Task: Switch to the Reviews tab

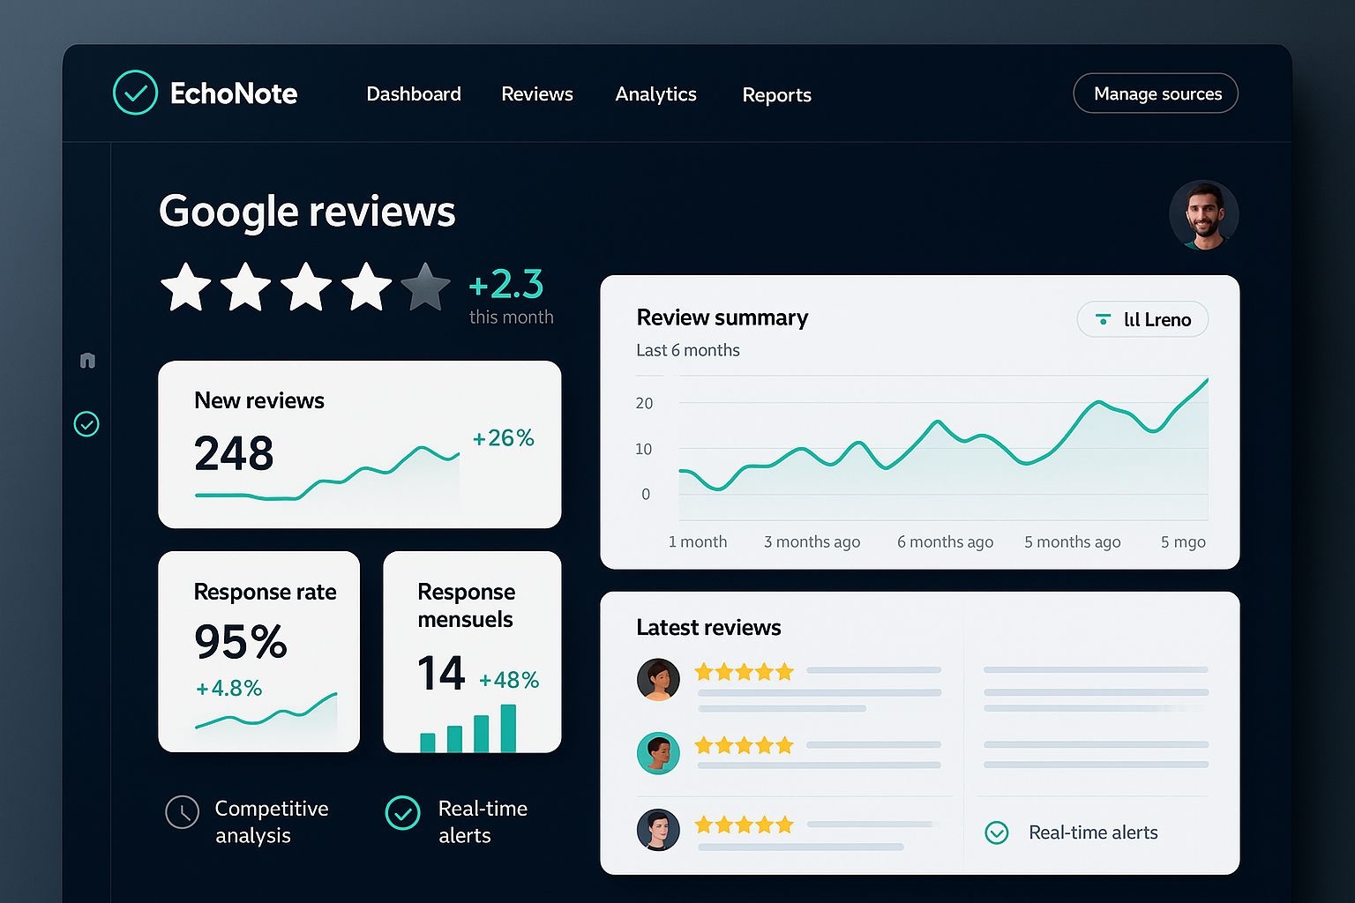Action: click(536, 93)
